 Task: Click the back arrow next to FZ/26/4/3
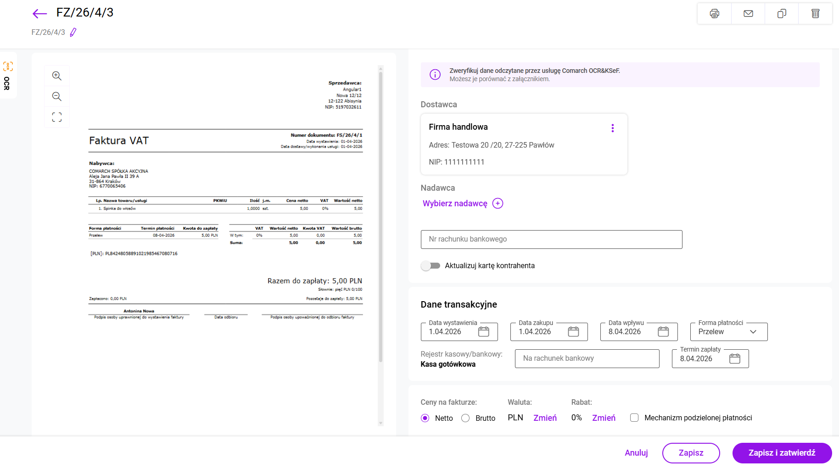[x=40, y=14]
